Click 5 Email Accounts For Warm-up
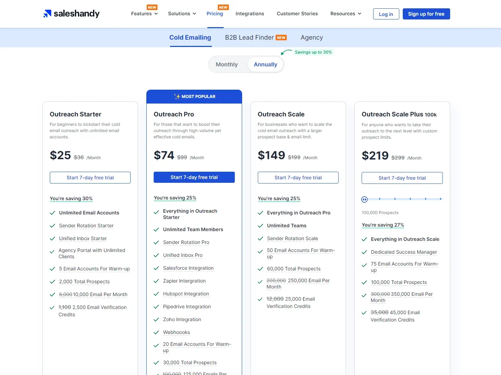501x375 pixels. pyautogui.click(x=94, y=269)
